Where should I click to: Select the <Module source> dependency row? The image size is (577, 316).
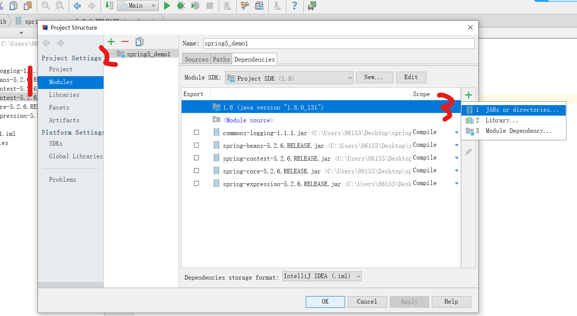click(x=321, y=120)
